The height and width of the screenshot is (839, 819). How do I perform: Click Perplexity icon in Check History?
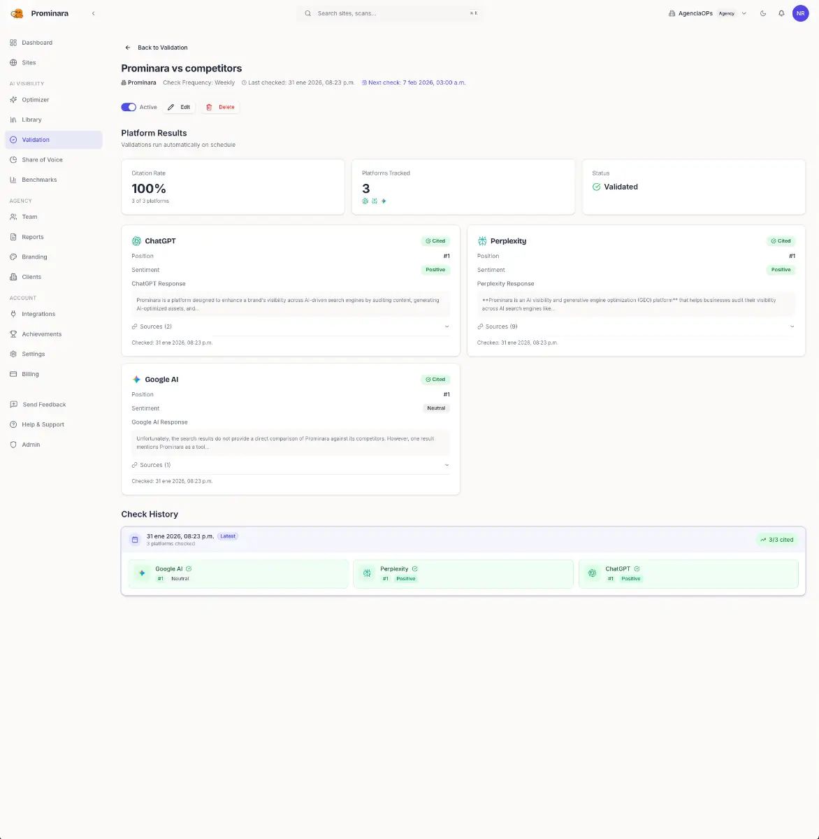tap(367, 573)
